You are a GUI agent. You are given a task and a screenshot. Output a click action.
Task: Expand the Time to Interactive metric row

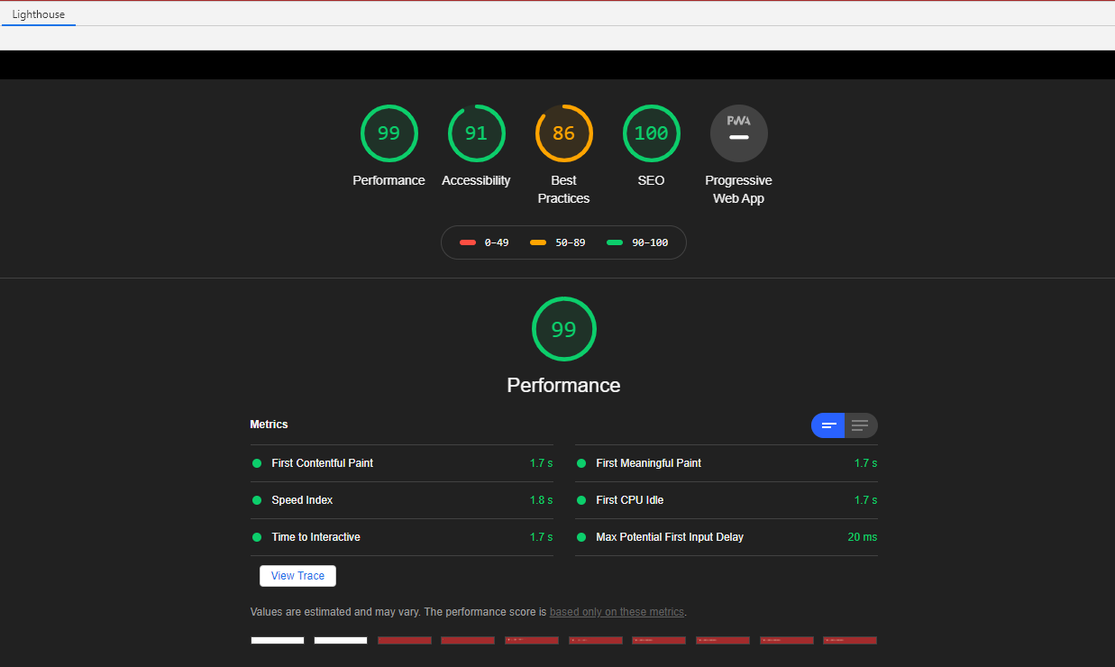tap(401, 537)
